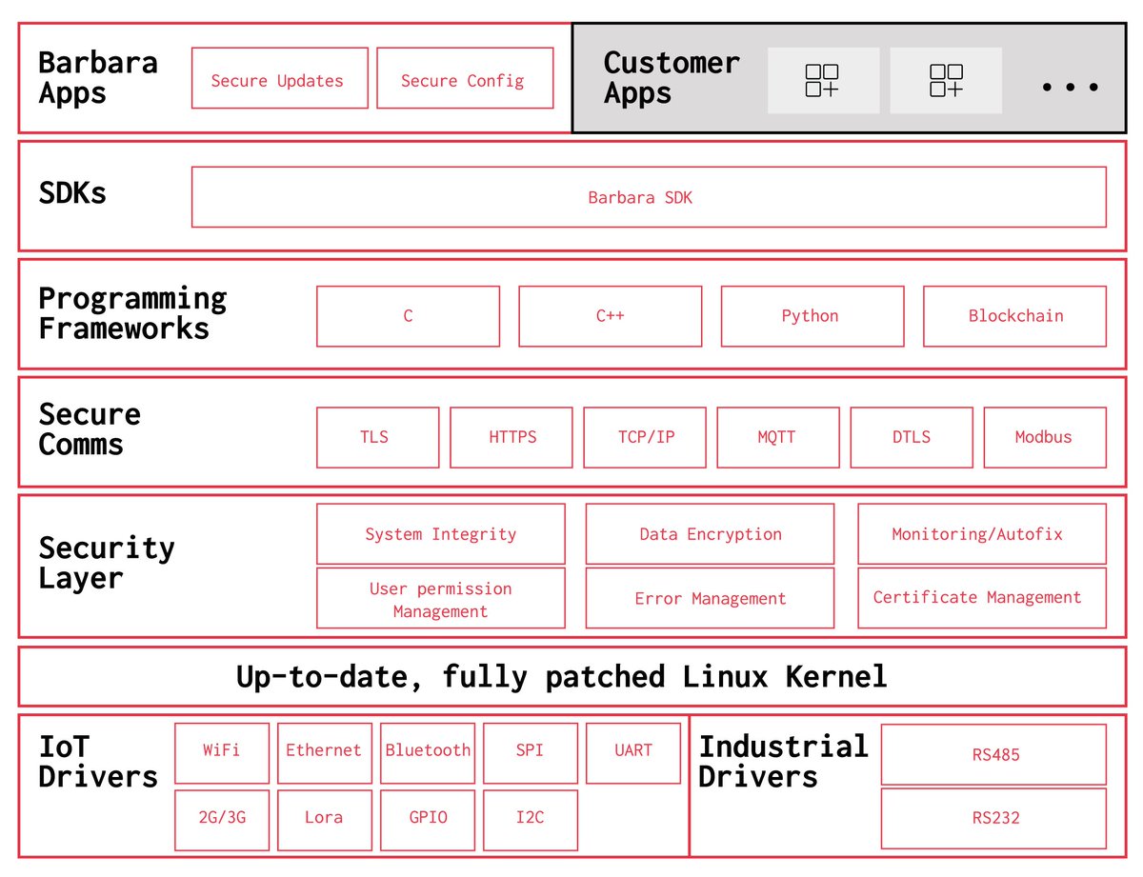Click the Secure Comms heading

click(90, 429)
